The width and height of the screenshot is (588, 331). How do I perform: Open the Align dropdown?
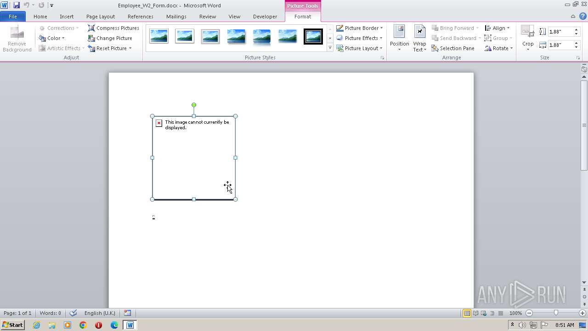(497, 28)
